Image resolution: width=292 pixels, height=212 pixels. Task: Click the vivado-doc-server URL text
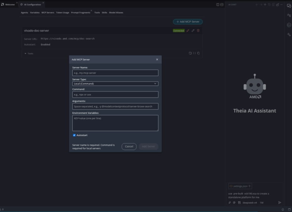[68, 39]
